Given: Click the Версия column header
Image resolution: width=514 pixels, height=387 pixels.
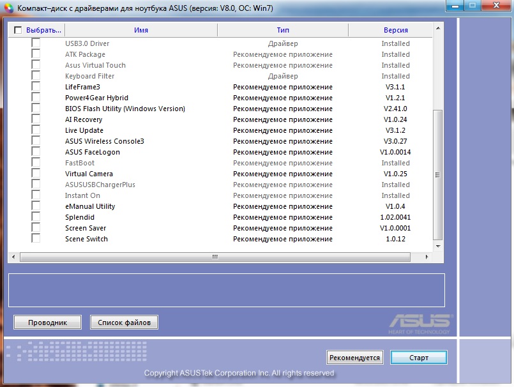Looking at the screenshot, I should click(x=396, y=30).
